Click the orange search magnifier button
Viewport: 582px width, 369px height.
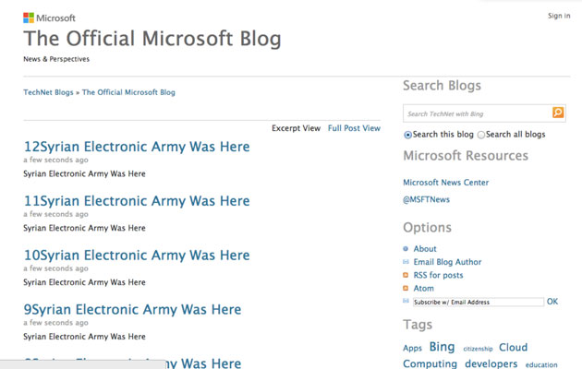[558, 113]
